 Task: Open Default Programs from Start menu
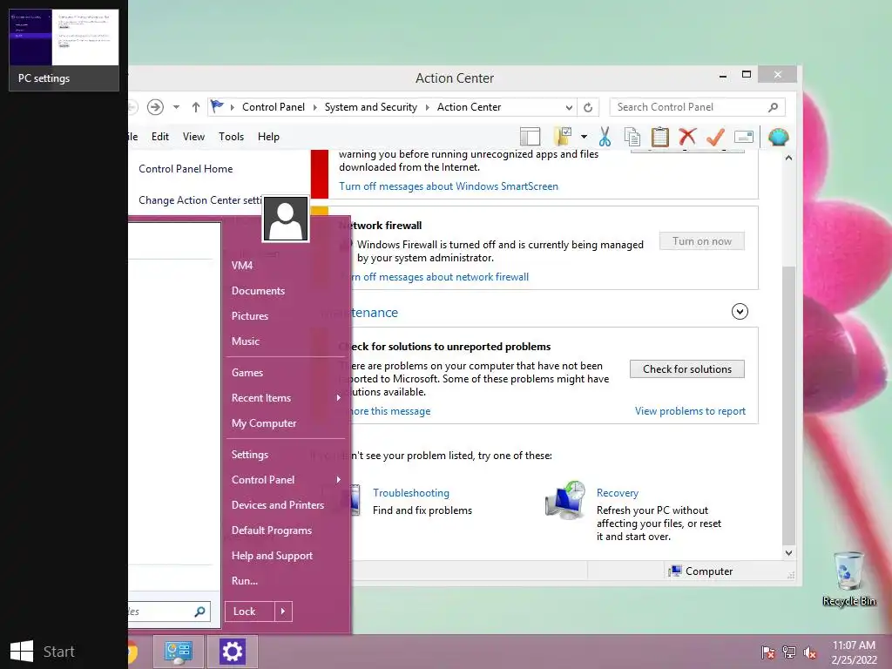(272, 530)
